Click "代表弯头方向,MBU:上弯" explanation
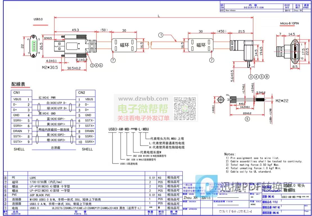312x216 pixels. (167, 139)
